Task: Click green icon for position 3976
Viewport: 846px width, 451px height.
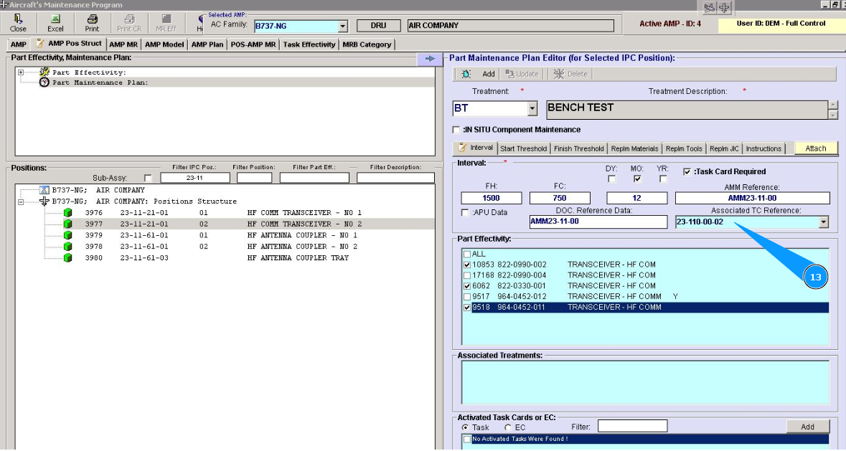Action: pos(68,213)
